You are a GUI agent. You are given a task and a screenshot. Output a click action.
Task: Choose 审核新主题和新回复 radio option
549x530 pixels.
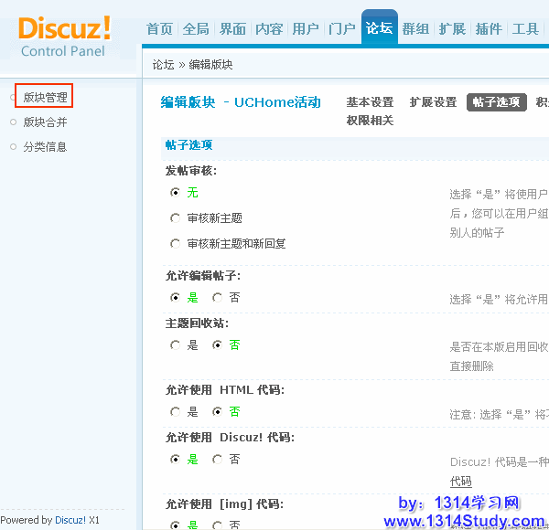[x=175, y=244]
